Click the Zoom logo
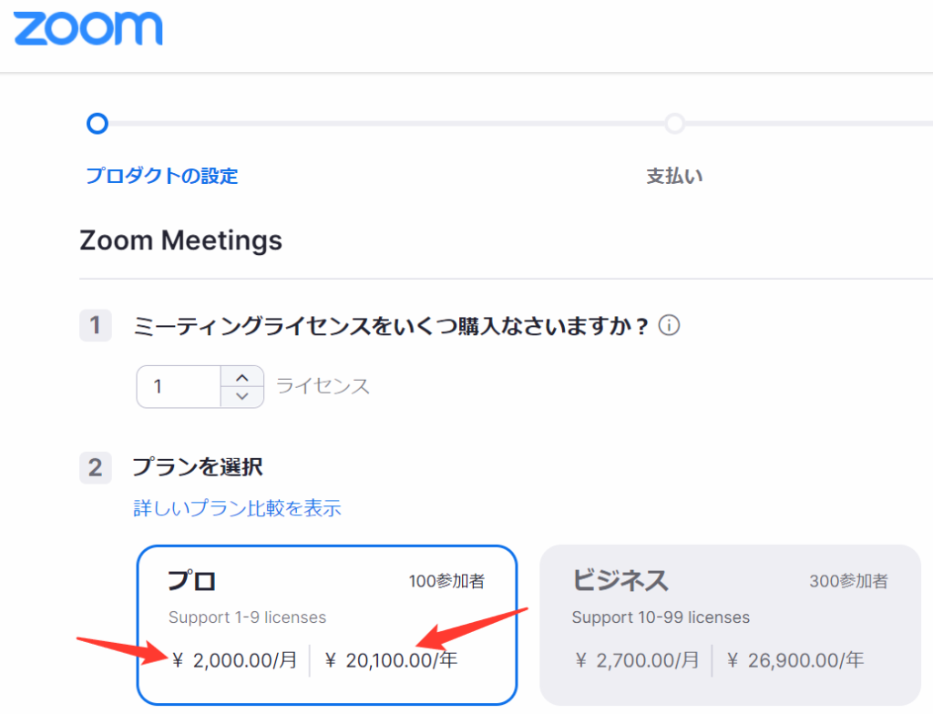Viewport: 933px width, 714px height. (x=88, y=28)
